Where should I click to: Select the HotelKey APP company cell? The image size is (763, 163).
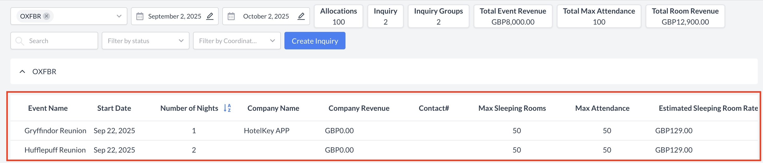(266, 131)
